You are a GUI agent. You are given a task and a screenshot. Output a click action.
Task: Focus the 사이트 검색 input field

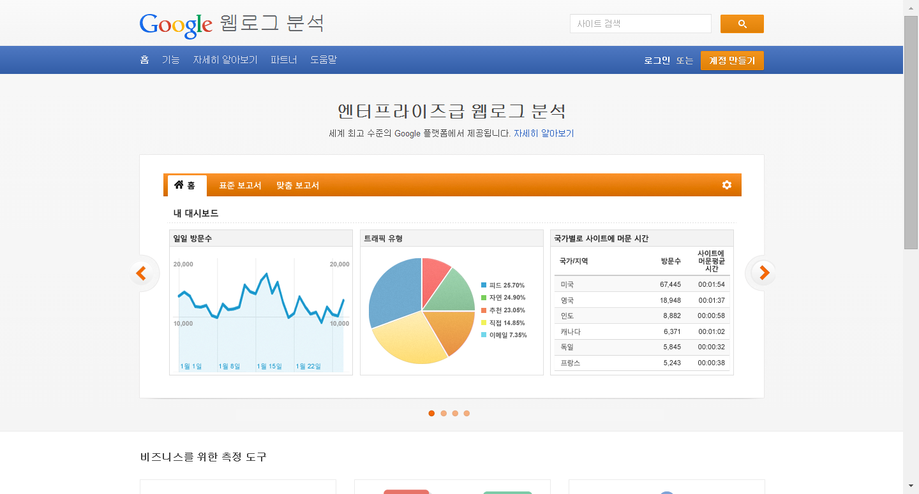pos(640,24)
